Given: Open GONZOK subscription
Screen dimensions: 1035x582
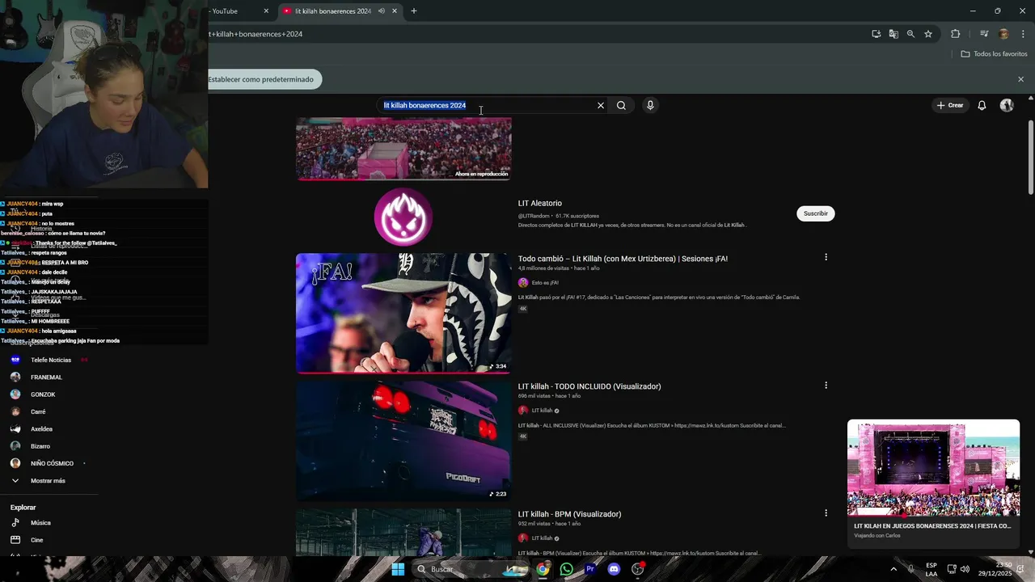Looking at the screenshot, I should click(x=43, y=394).
